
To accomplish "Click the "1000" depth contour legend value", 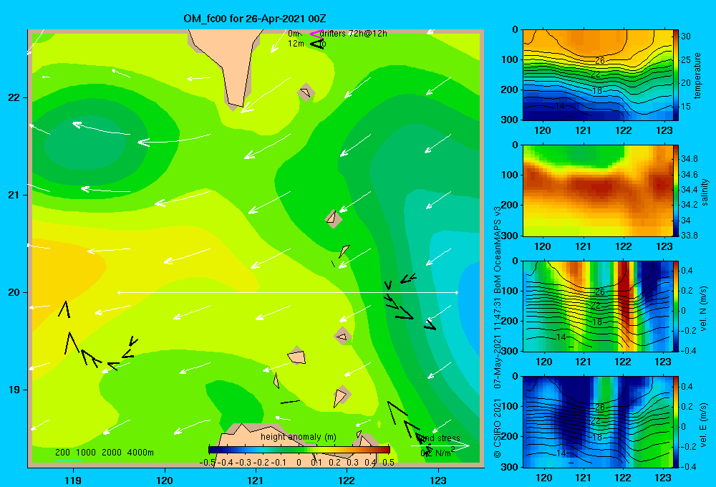I will click(x=86, y=453).
